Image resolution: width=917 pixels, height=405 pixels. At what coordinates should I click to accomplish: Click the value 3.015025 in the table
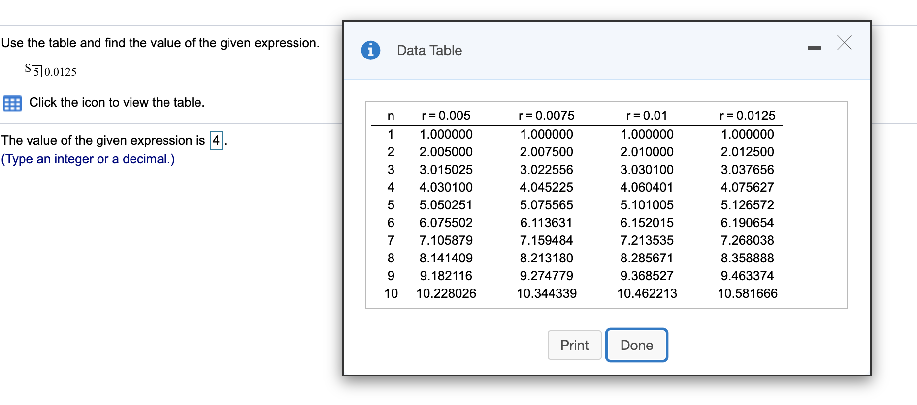446,170
